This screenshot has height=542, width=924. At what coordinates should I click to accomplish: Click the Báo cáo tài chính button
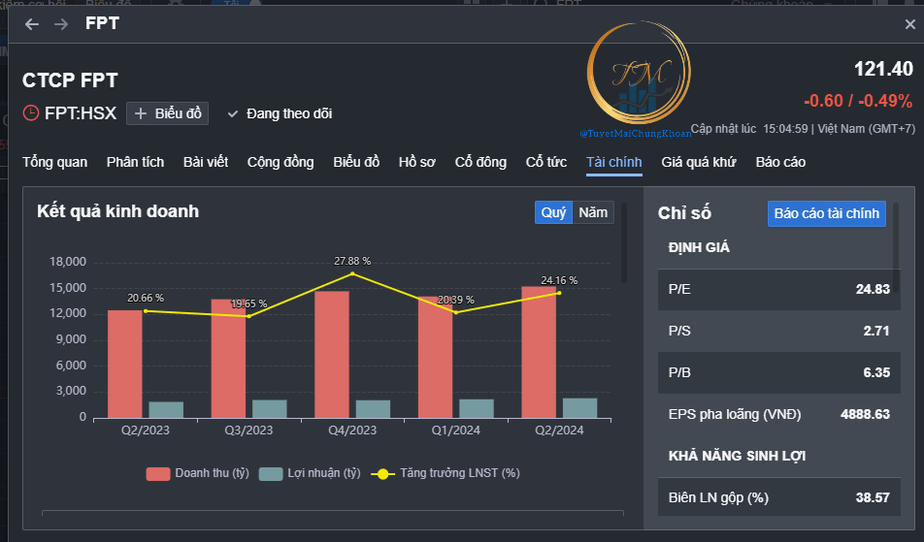tap(826, 213)
